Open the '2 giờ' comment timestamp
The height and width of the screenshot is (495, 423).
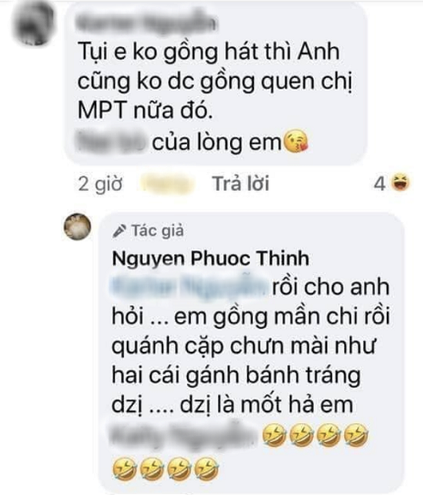tap(100, 184)
